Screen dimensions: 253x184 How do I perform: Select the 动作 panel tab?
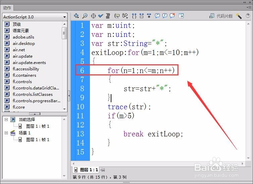[7, 8]
